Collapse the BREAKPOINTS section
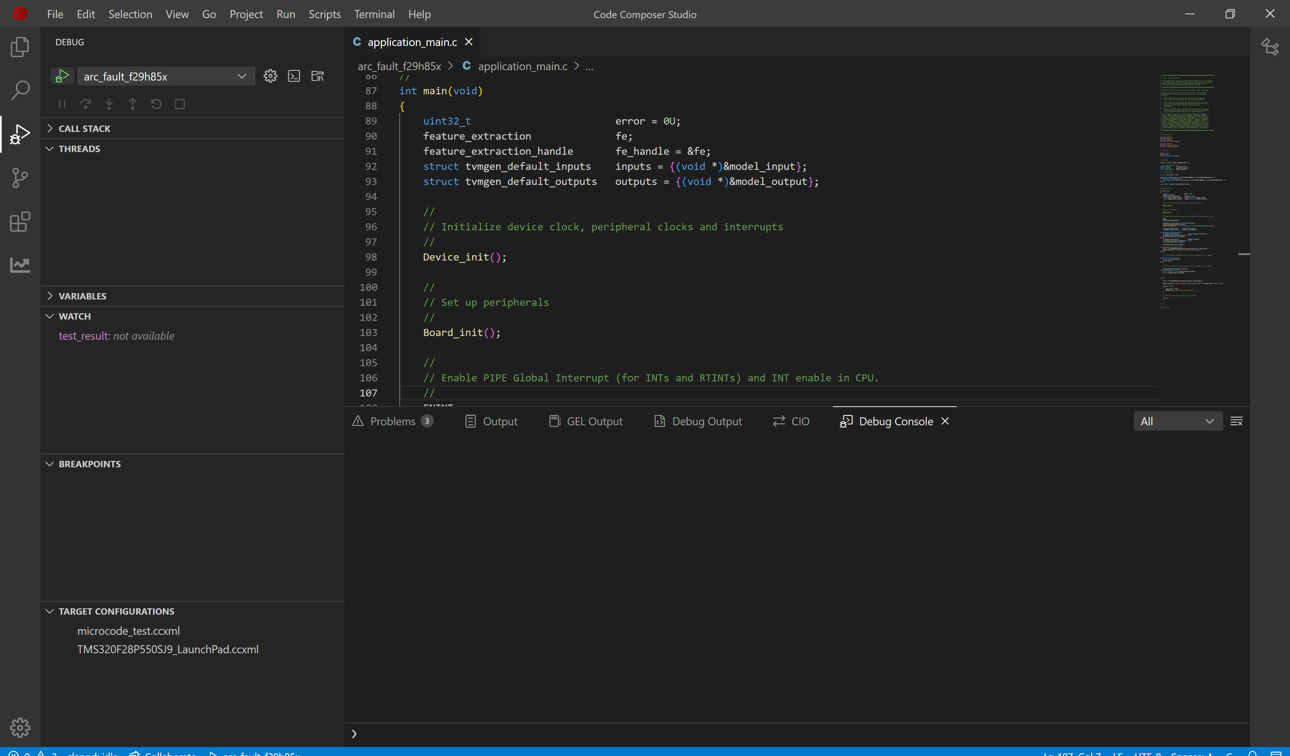The image size is (1290, 756). [x=192, y=464]
